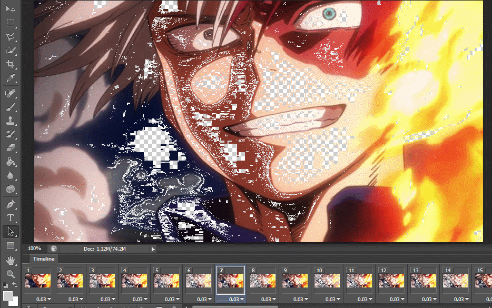Select the Clone Stamp tool
This screenshot has height=308, width=492.
[x=11, y=121]
